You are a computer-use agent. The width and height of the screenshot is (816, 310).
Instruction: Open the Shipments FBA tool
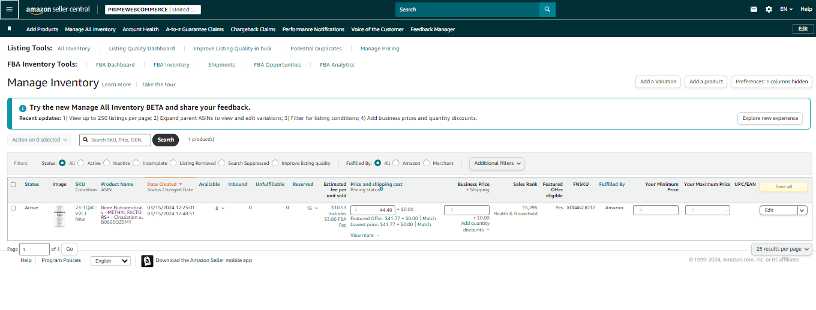pos(221,65)
